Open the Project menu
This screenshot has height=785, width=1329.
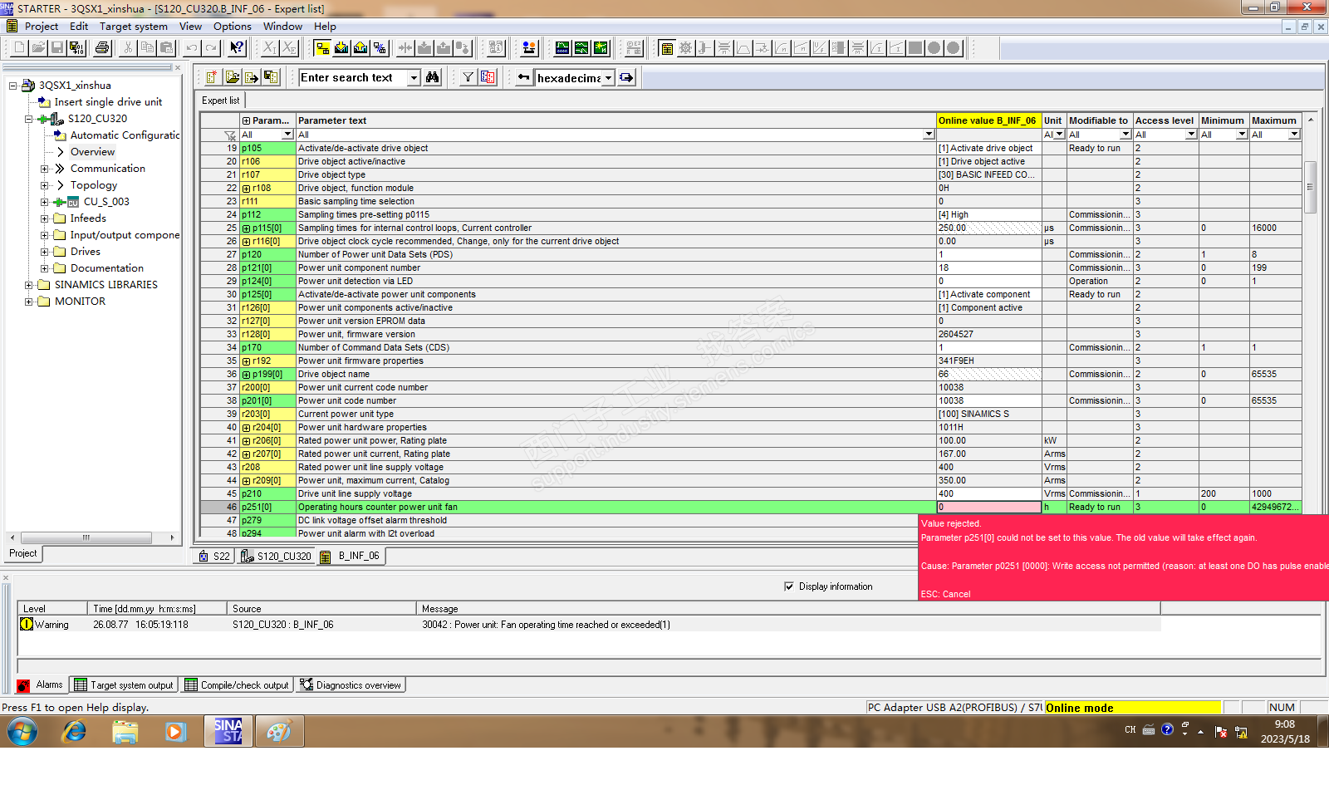(x=42, y=27)
